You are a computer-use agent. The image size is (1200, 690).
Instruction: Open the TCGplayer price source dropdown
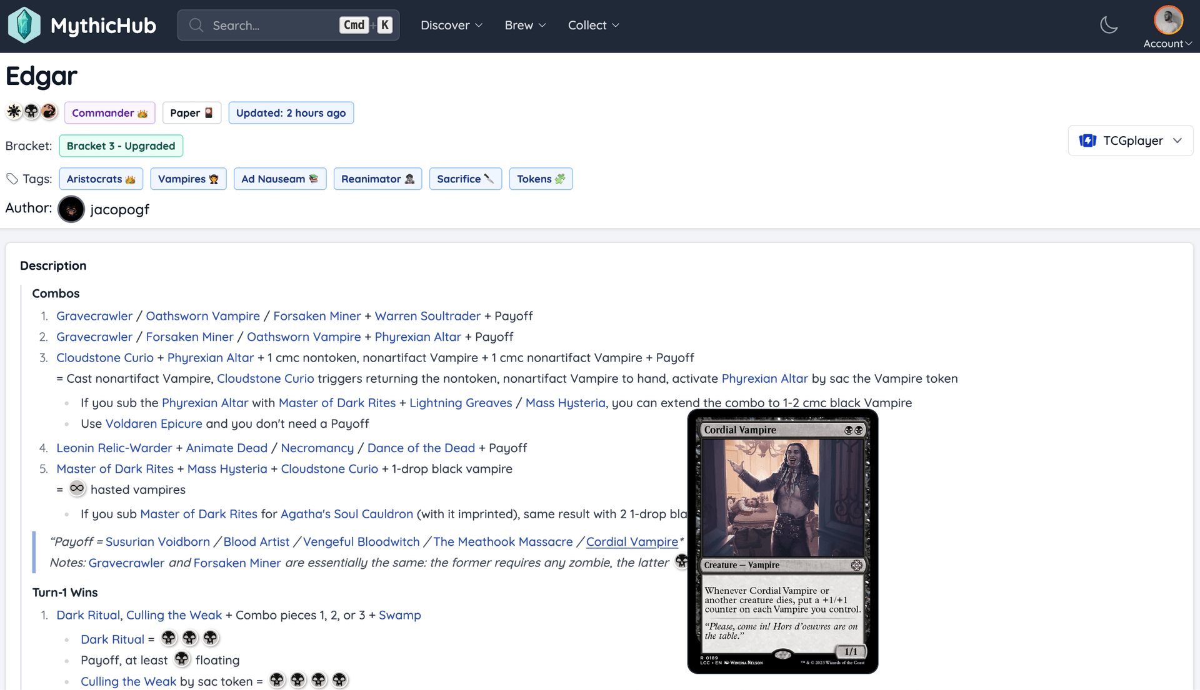point(1131,140)
